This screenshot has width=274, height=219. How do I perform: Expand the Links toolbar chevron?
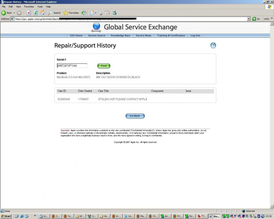tap(272, 19)
